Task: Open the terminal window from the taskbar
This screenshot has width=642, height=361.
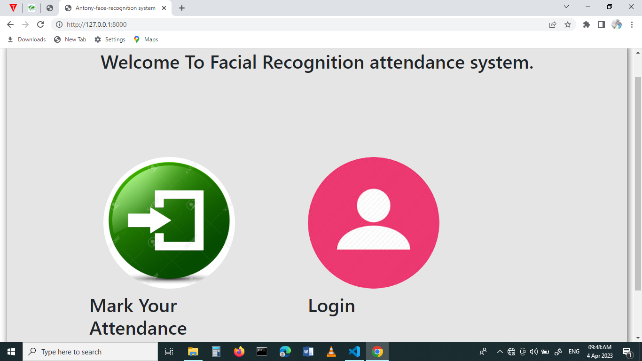Action: [x=262, y=352]
